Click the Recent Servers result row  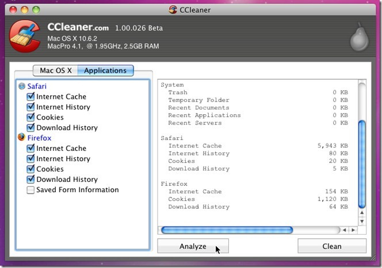click(x=258, y=123)
